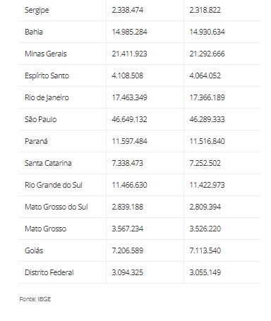Screen dimensions: 271x321
Task: Select the Sergipe state name cell
Action: [37, 10]
